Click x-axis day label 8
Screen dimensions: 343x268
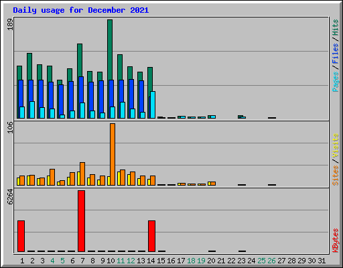point(92,261)
